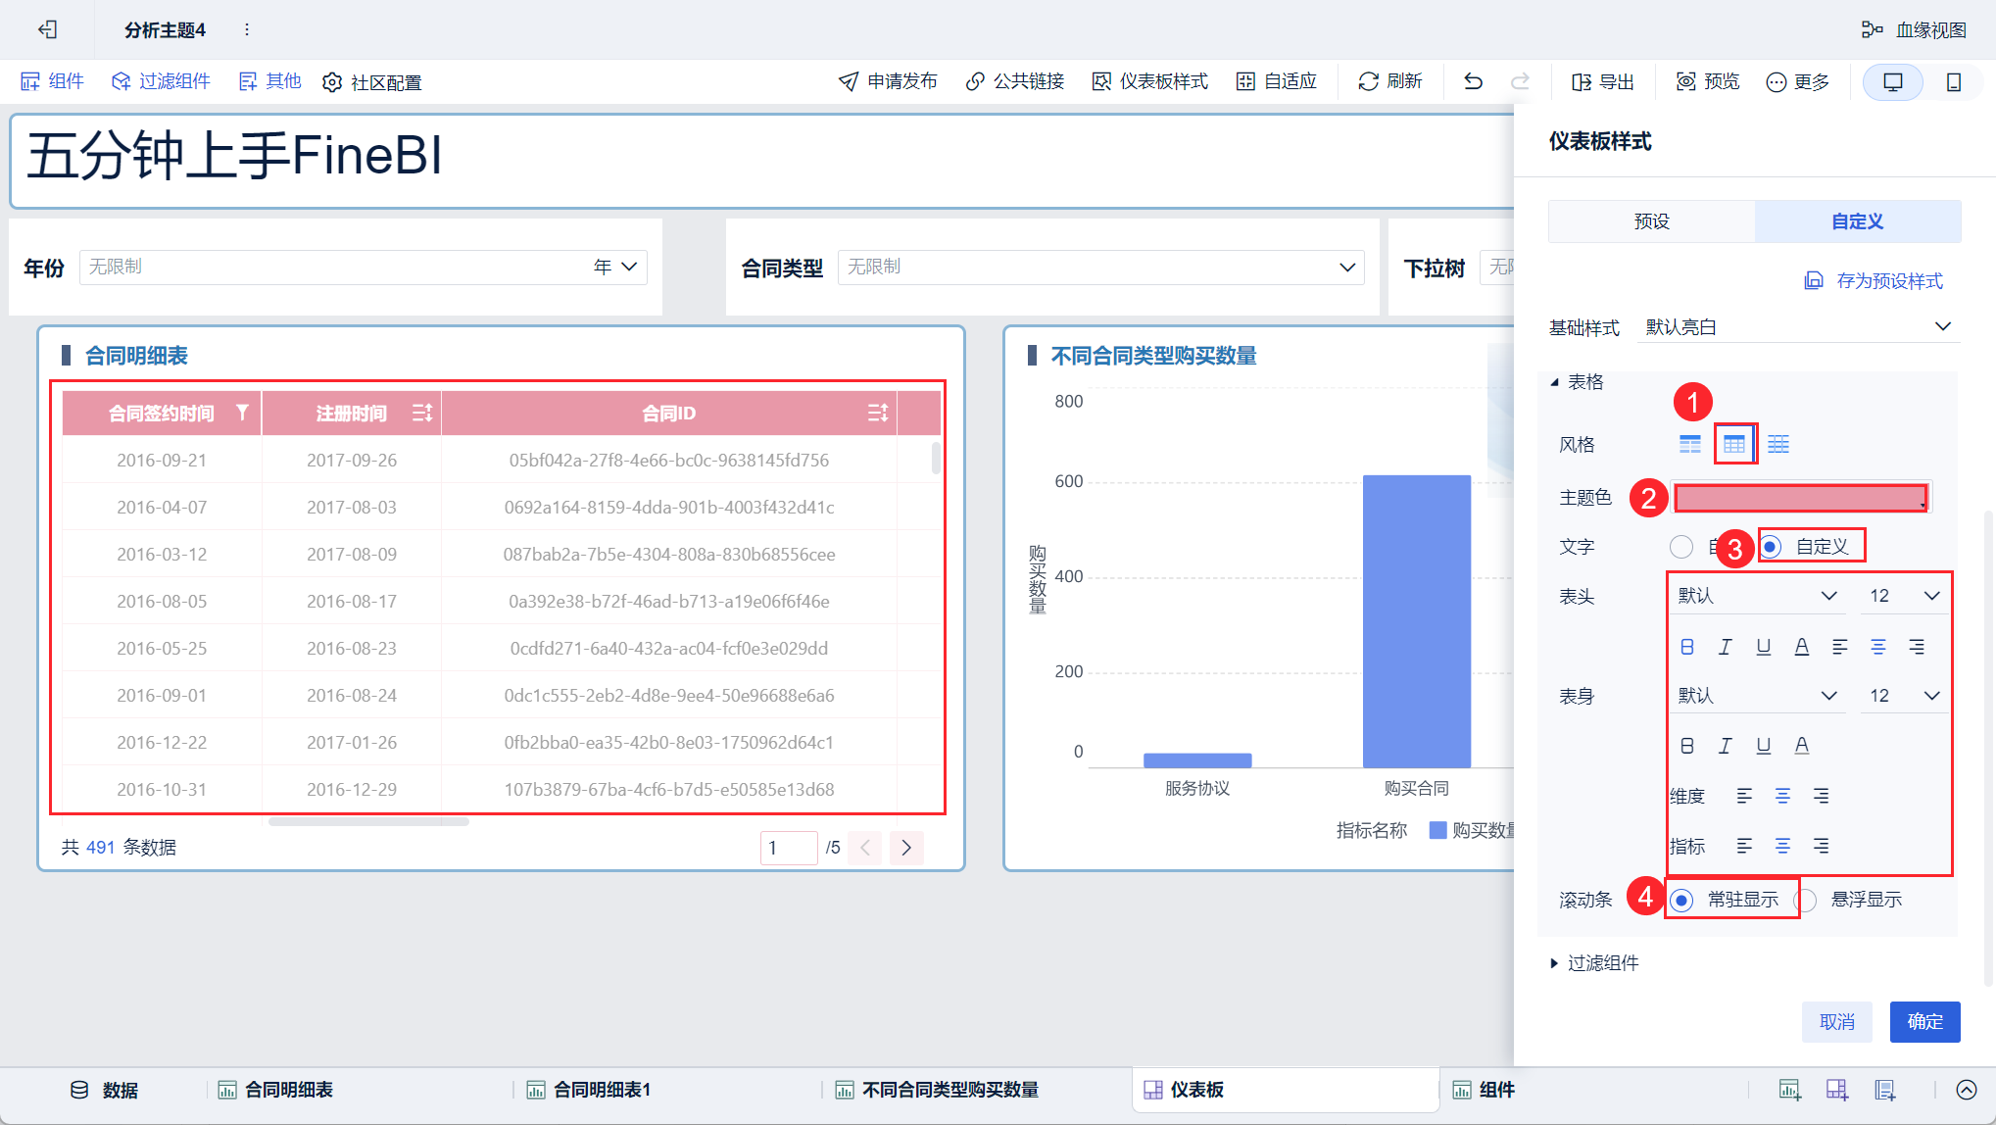Click the back/exit icon at top left
The image size is (1996, 1125).
point(47,29)
